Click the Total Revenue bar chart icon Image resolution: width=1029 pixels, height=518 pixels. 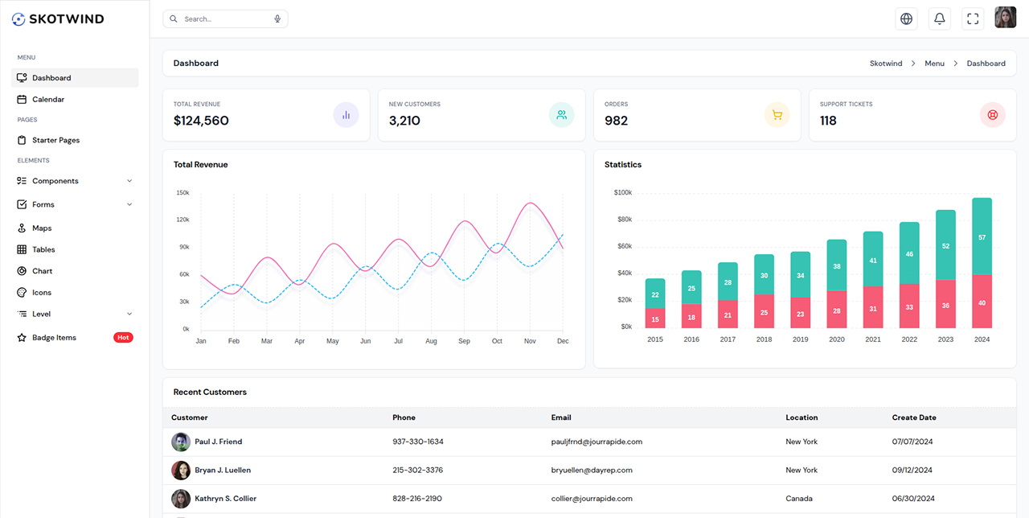[x=346, y=115]
